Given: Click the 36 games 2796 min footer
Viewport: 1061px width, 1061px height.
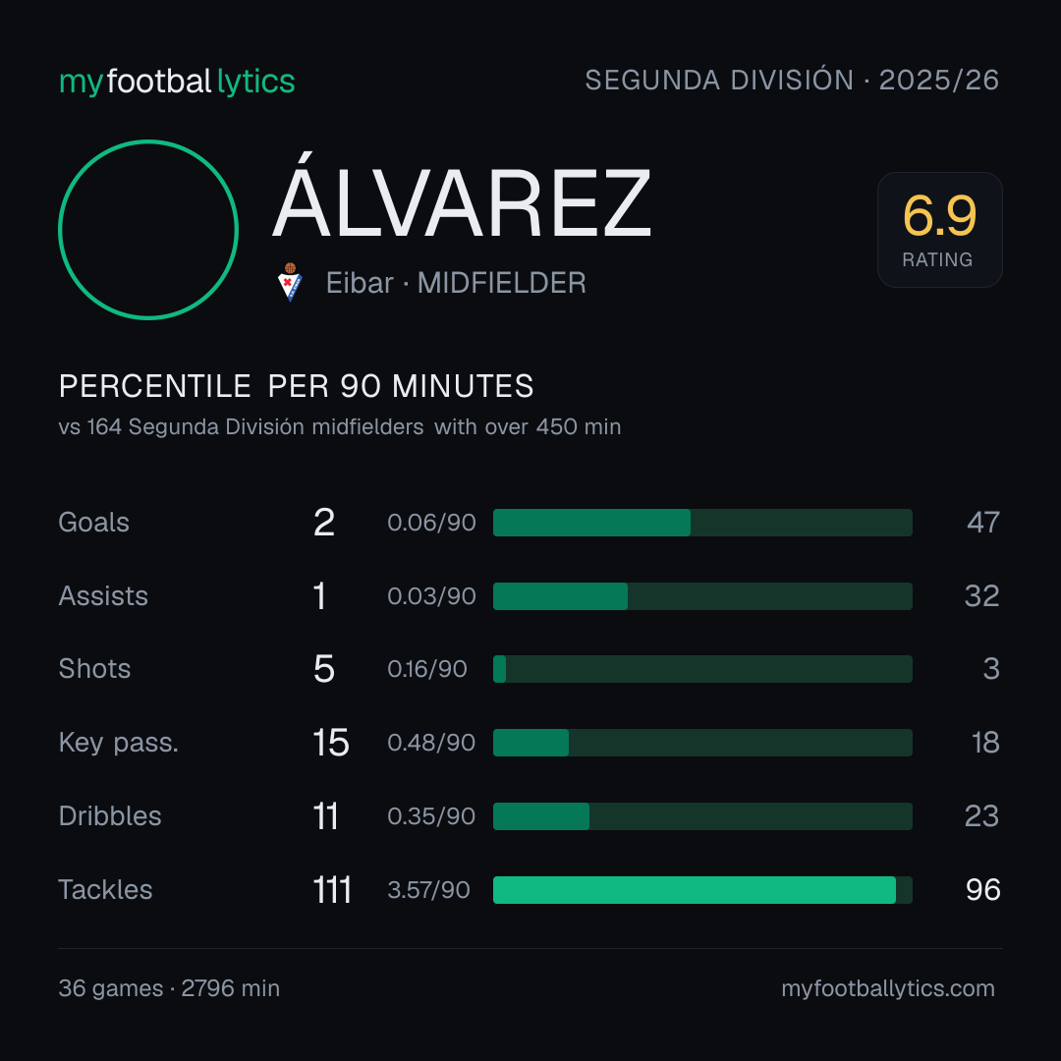Looking at the screenshot, I should tap(169, 988).
